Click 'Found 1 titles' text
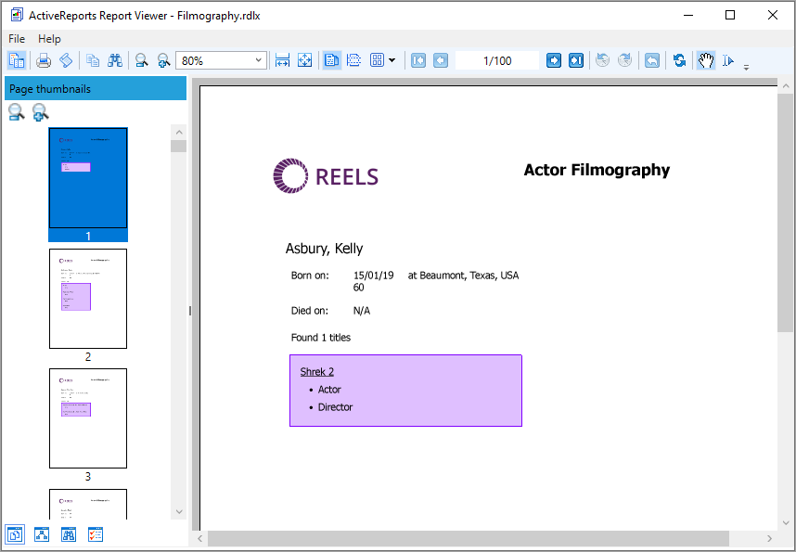Screen dimensions: 796x552 click(321, 338)
